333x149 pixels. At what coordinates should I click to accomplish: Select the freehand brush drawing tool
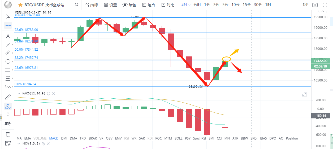coord(8,106)
